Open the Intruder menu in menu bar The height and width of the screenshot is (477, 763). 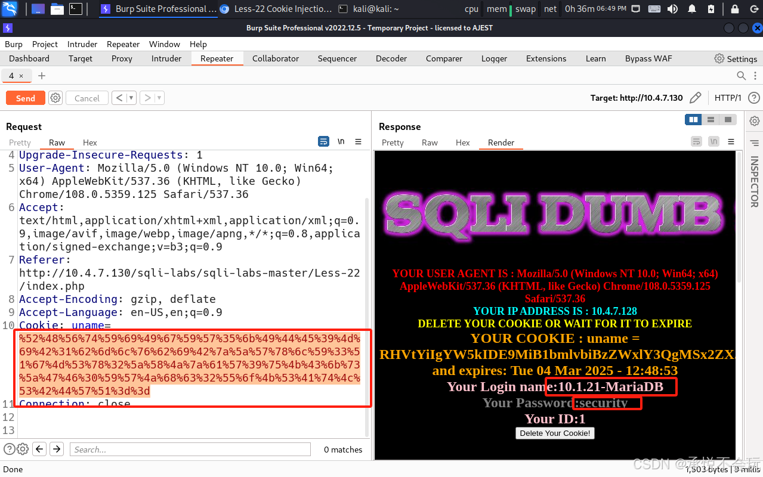point(82,44)
